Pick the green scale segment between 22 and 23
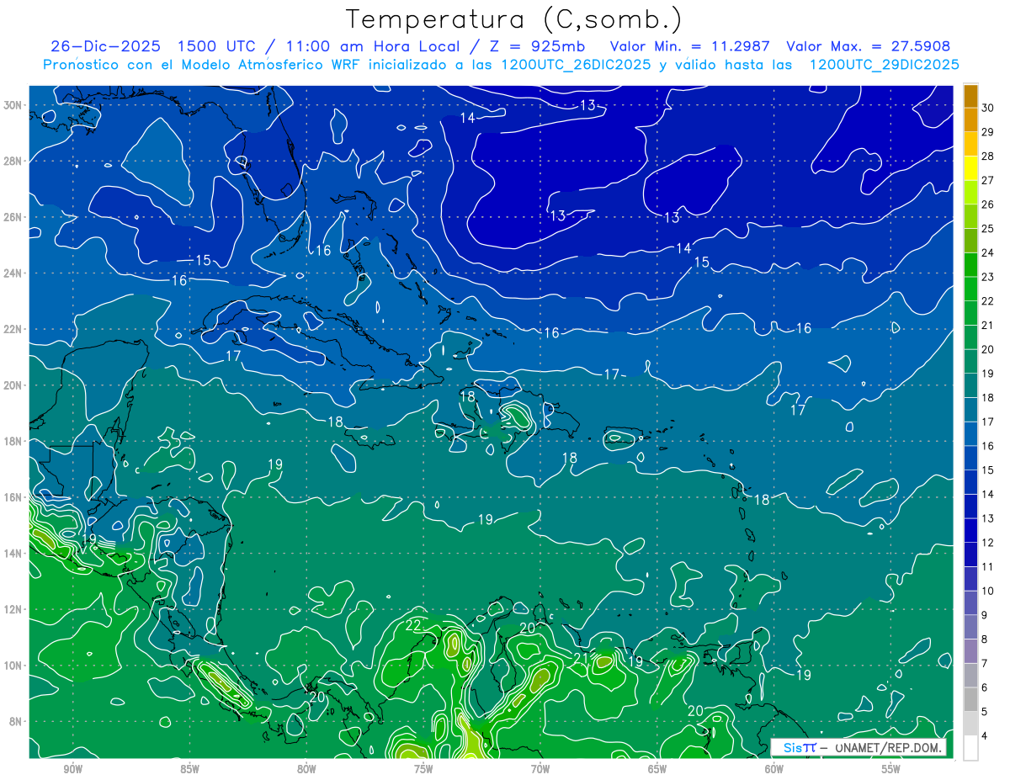The image size is (1010, 780). coord(971,289)
